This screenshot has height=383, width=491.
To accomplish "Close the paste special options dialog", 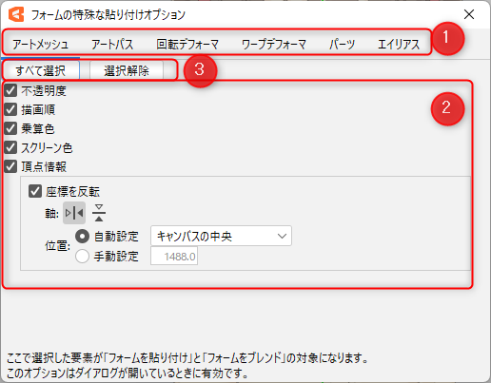I will pyautogui.click(x=469, y=14).
